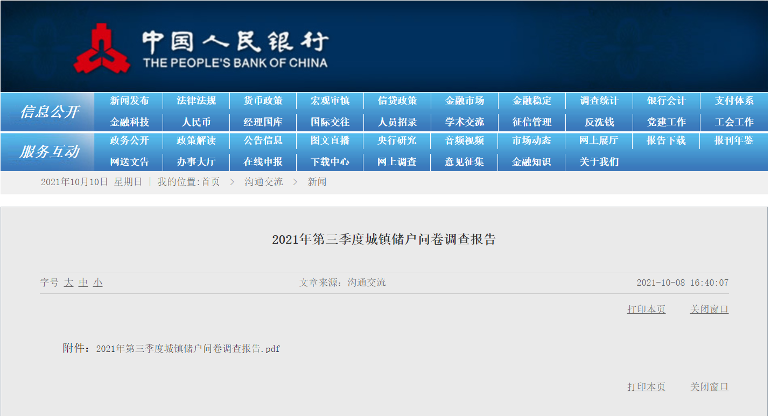Select 工会工作 navigation item
The height and width of the screenshot is (416, 771).
pos(734,122)
